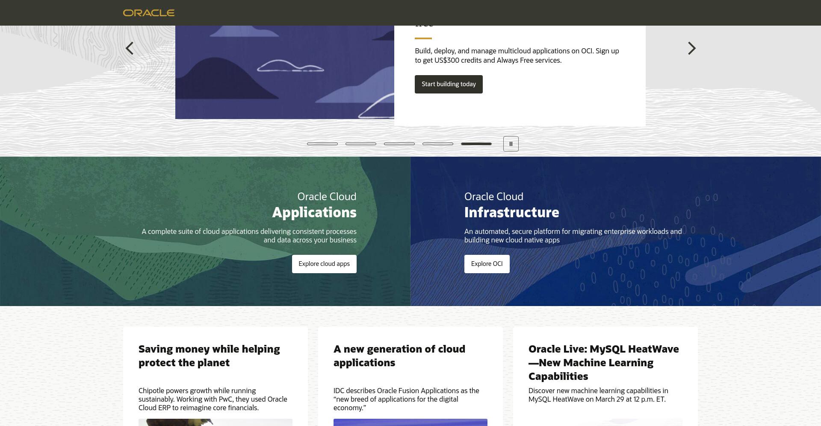The height and width of the screenshot is (426, 821).
Task: Advance to next carousel slide arrow
Action: click(x=691, y=48)
